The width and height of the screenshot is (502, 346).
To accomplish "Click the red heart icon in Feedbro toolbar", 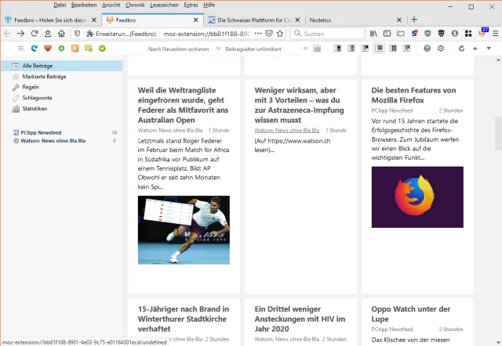I will (47, 49).
